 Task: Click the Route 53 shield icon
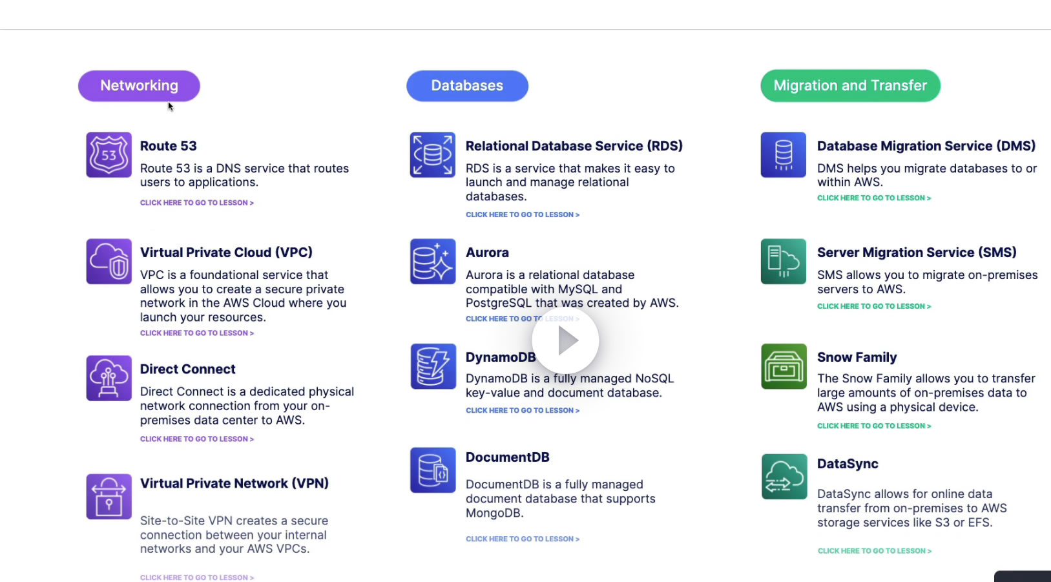coord(109,155)
